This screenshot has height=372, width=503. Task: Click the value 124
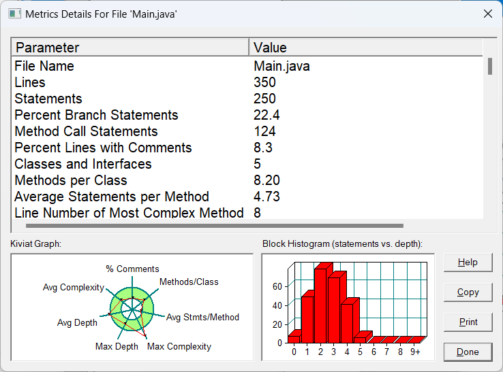[264, 131]
